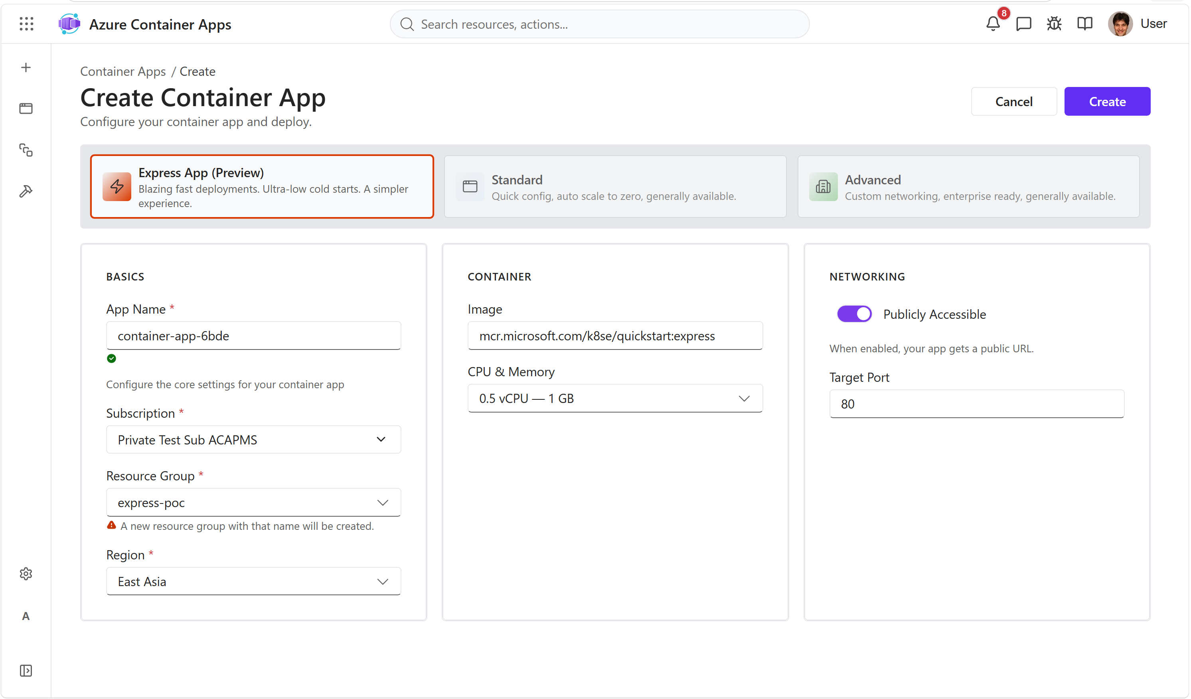Click the search magnifier icon
Viewport: 1191px width, 699px height.
click(407, 24)
